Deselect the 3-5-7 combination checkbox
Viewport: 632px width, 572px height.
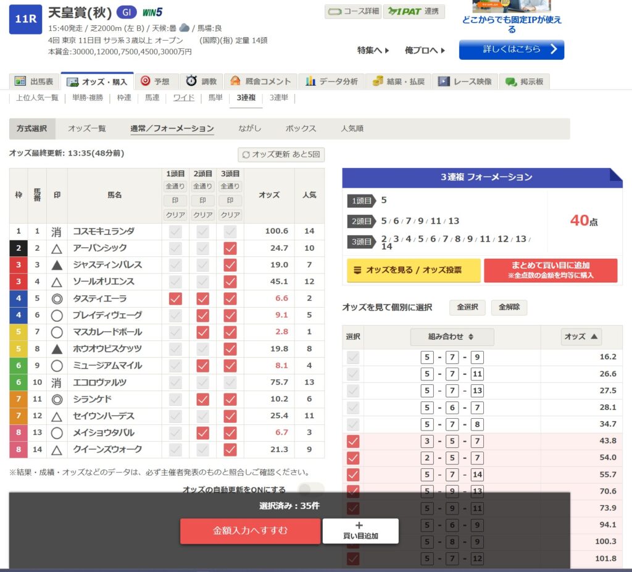(353, 441)
